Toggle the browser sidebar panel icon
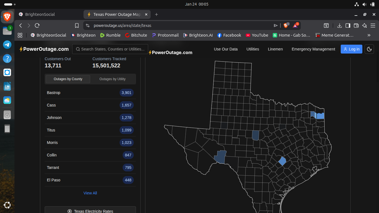 (x=348, y=26)
